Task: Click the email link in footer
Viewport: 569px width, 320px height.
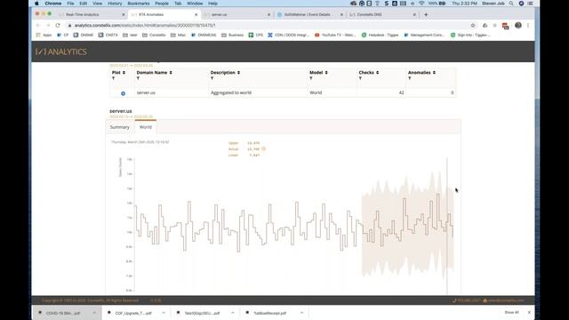Action: click(506, 300)
